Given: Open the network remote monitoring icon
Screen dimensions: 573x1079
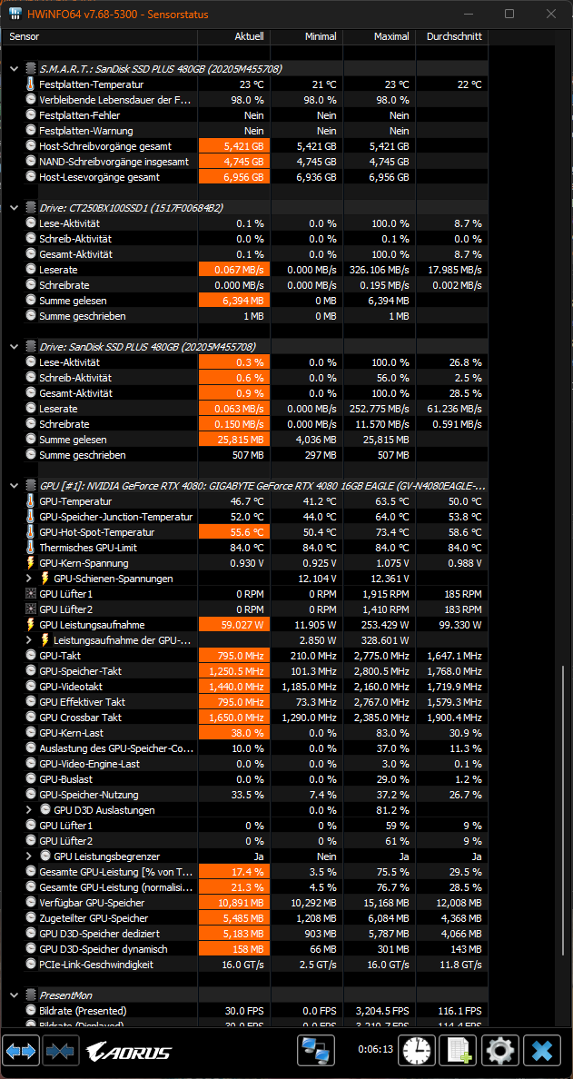Looking at the screenshot, I should pyautogui.click(x=316, y=1051).
